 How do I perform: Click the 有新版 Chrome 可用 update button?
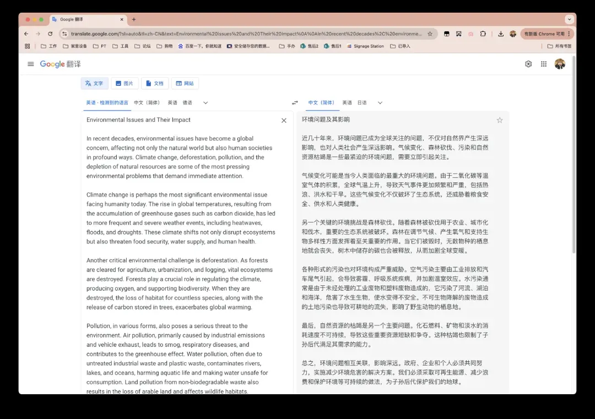click(x=544, y=34)
